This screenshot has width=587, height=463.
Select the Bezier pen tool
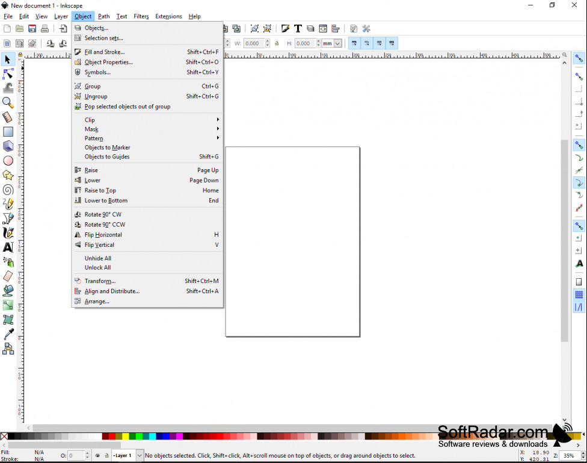tap(8, 218)
